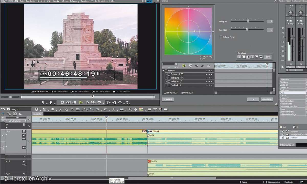This screenshot has height=184, width=307.
Task: Click the Save project disk icon
Action: 52,109
